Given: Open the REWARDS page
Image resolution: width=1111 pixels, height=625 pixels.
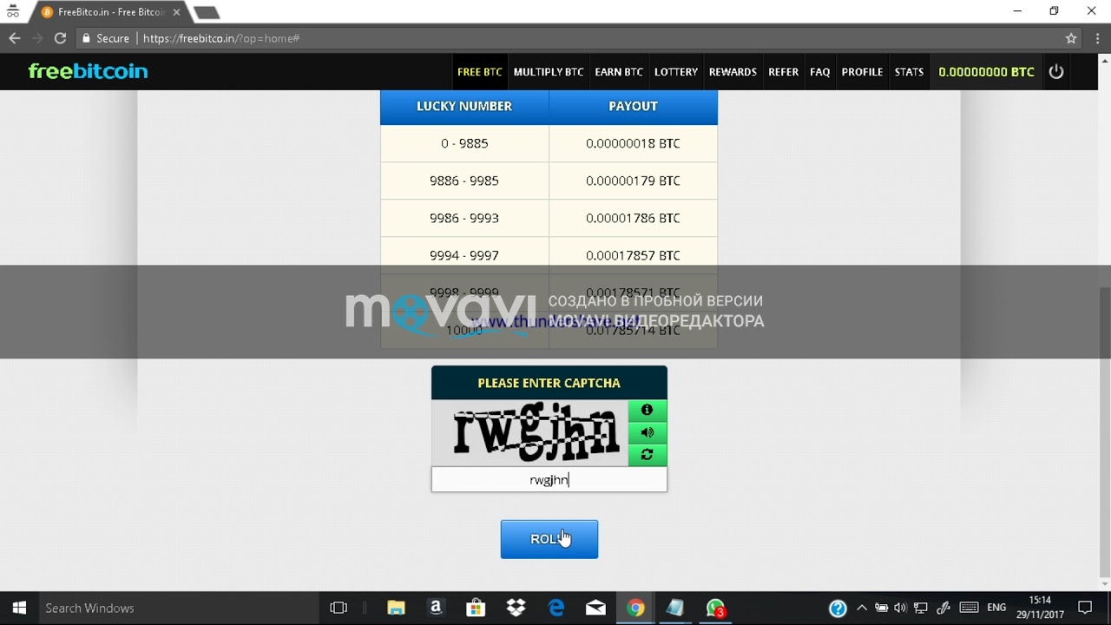Looking at the screenshot, I should 733,72.
